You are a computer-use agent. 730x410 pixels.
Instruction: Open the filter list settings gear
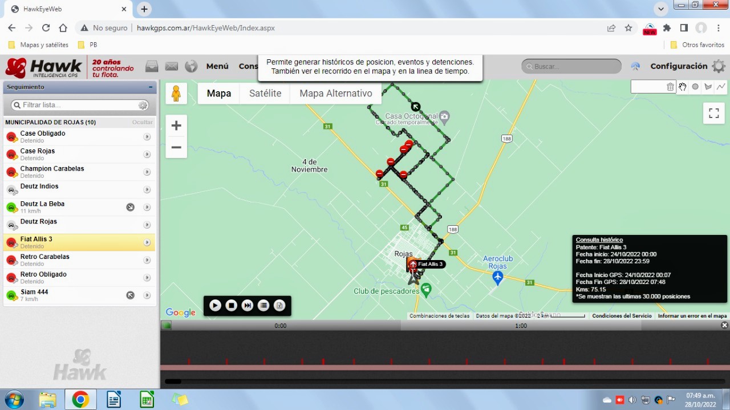pyautogui.click(x=143, y=105)
